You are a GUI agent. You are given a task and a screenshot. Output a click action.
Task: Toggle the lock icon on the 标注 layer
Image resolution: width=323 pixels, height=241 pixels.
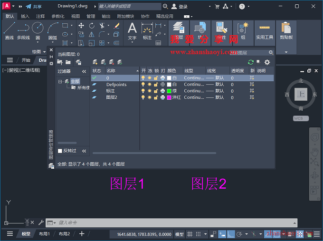(156, 91)
